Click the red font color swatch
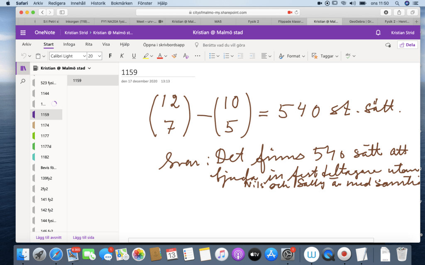 [160, 56]
